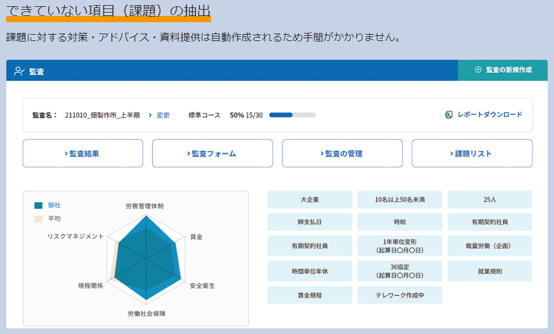Click the 労働社会保険 radar chart label
This screenshot has height=334, width=554.
(146, 314)
